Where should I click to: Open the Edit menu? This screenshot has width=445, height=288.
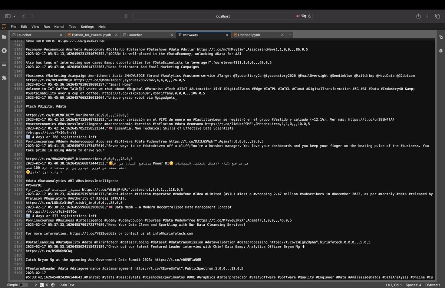(x=24, y=27)
